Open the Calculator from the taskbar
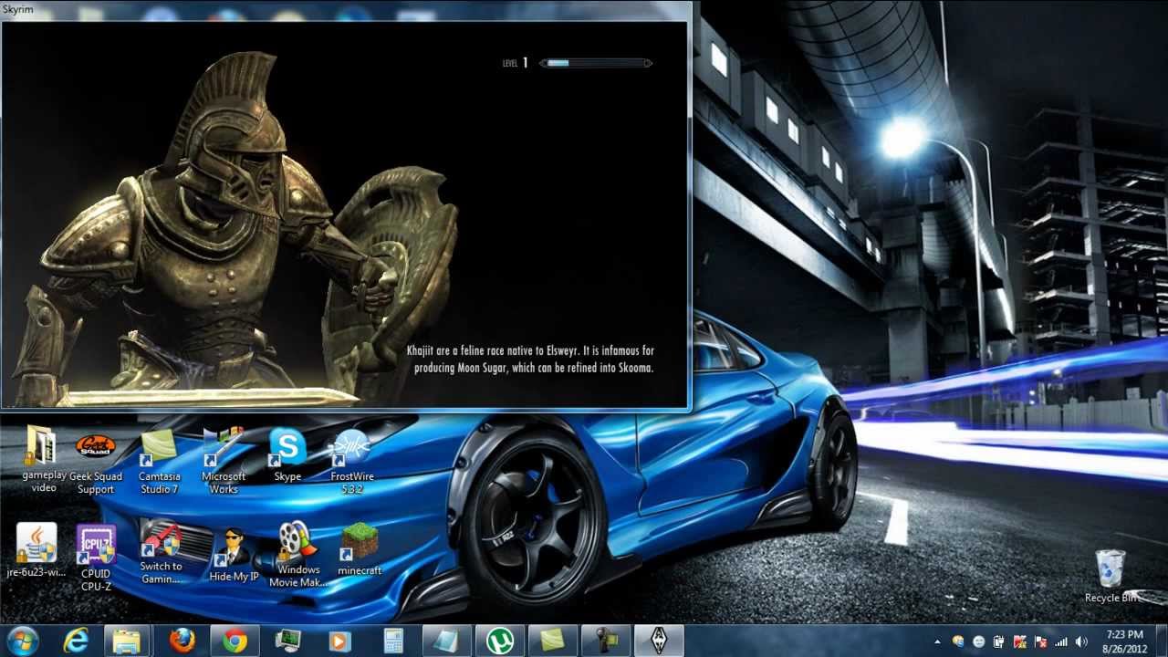 click(393, 641)
